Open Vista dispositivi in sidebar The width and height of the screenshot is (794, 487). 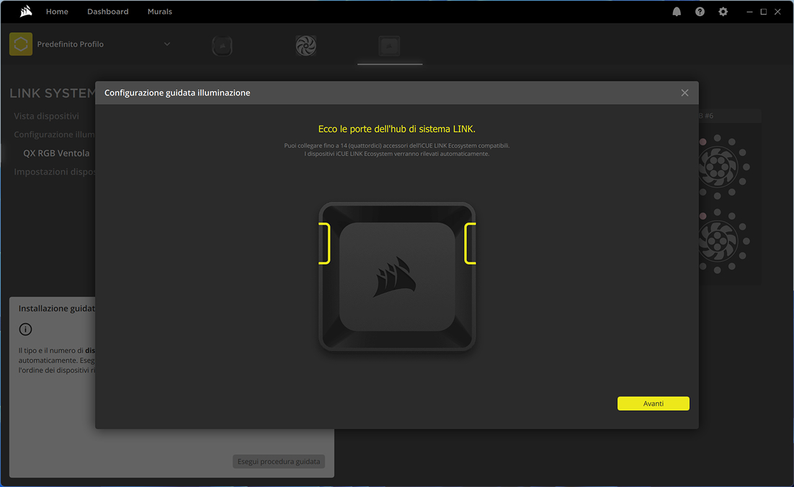point(47,116)
